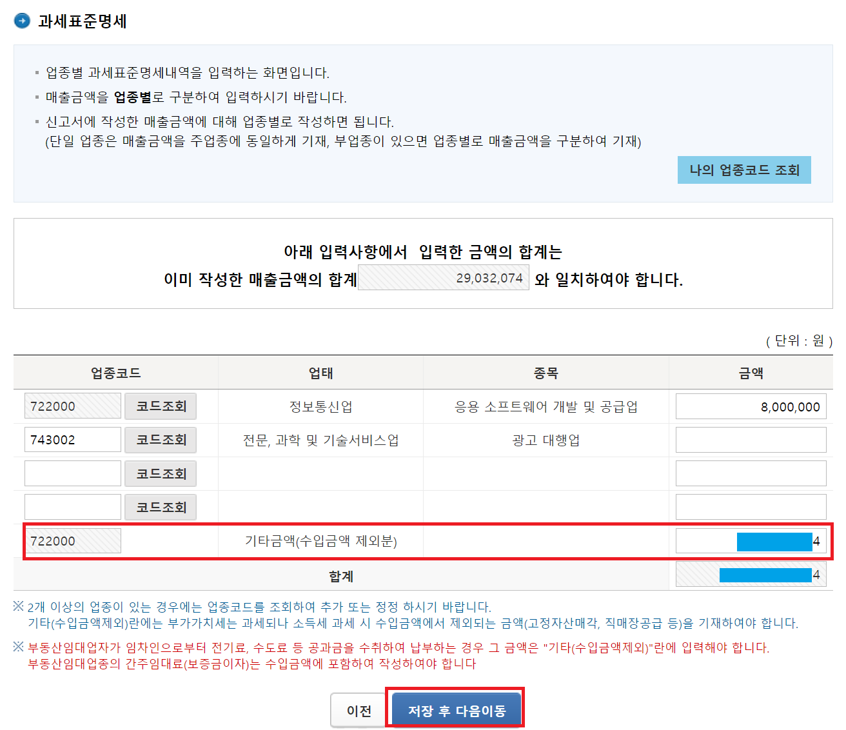Viewport: 846px width, 730px height.
Task: Click note starting 2개 이상의 업종이 있는 경우에는
Action: click(x=259, y=607)
